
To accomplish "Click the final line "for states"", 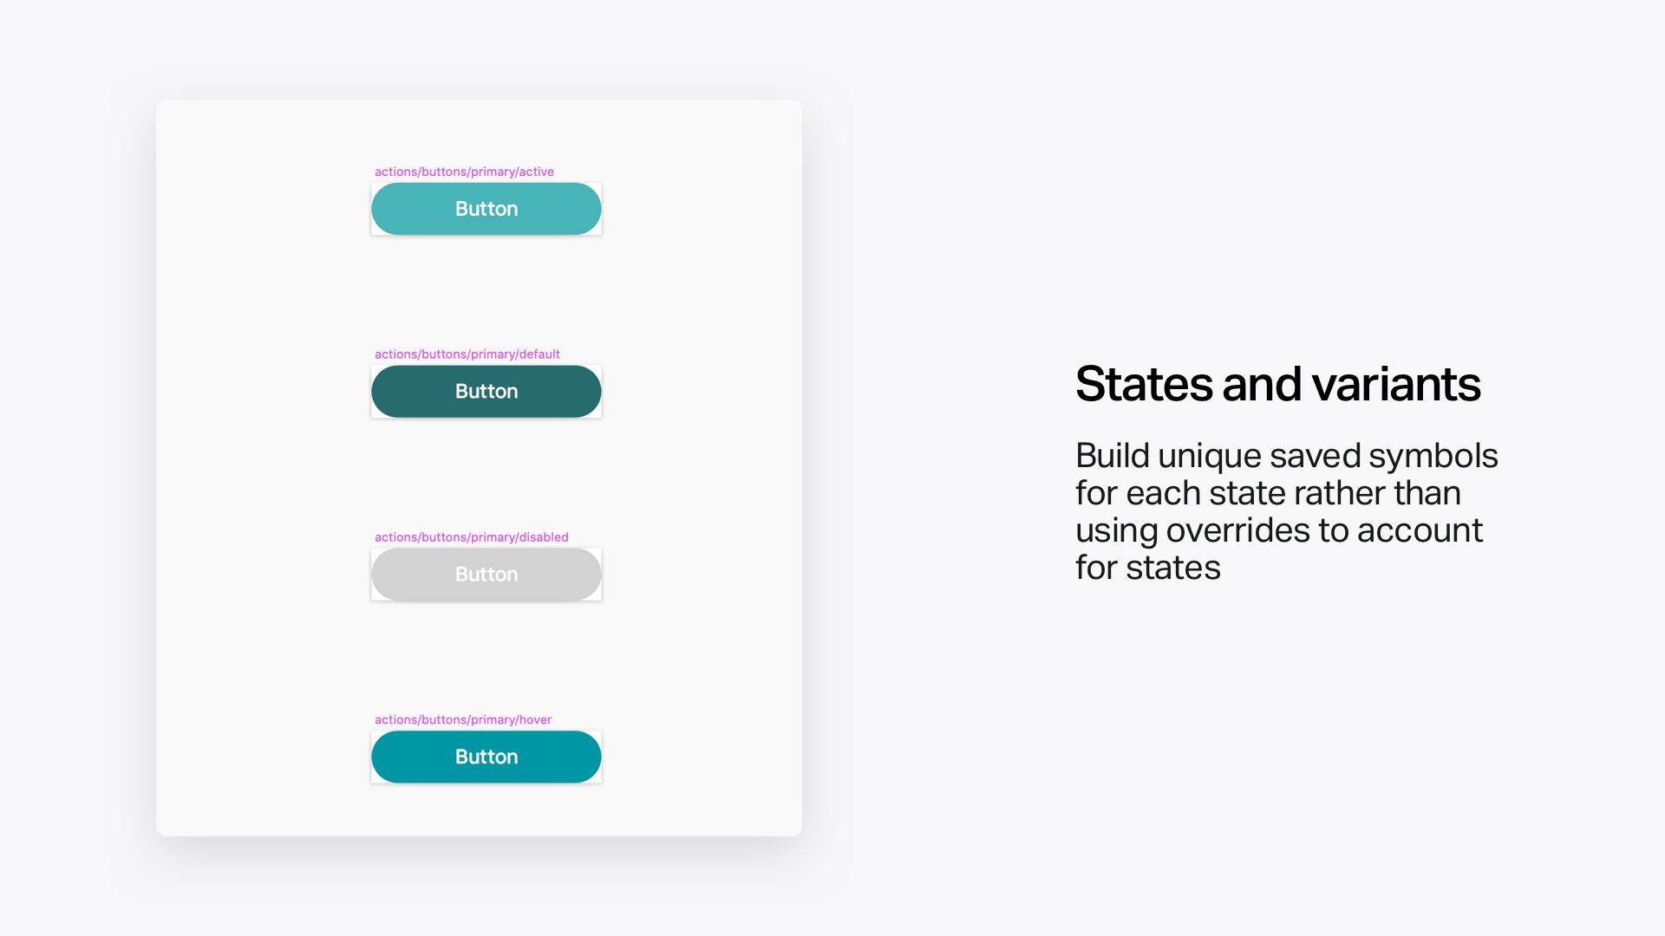I will [x=1147, y=568].
